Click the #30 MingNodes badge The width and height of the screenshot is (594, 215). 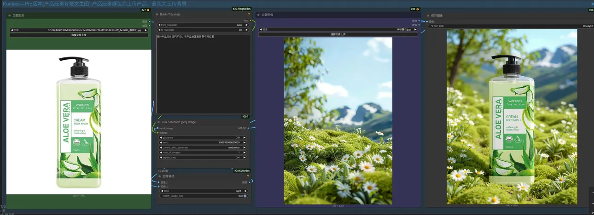[241, 9]
